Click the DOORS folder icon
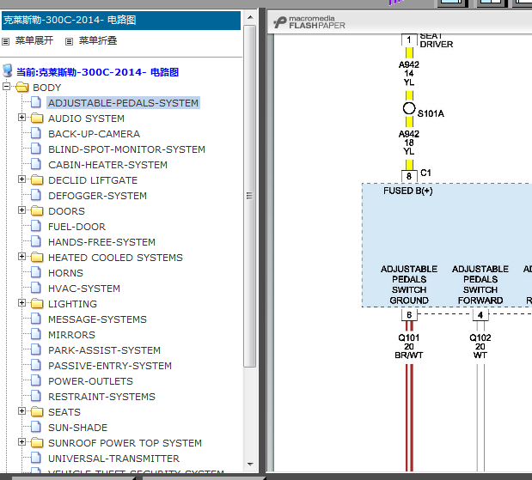532x480 pixels. [37, 211]
